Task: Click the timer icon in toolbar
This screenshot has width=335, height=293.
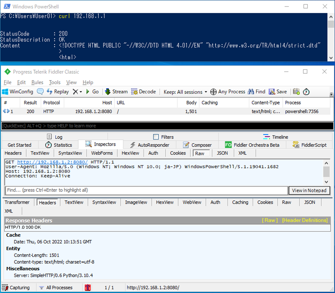Action: coord(306,92)
